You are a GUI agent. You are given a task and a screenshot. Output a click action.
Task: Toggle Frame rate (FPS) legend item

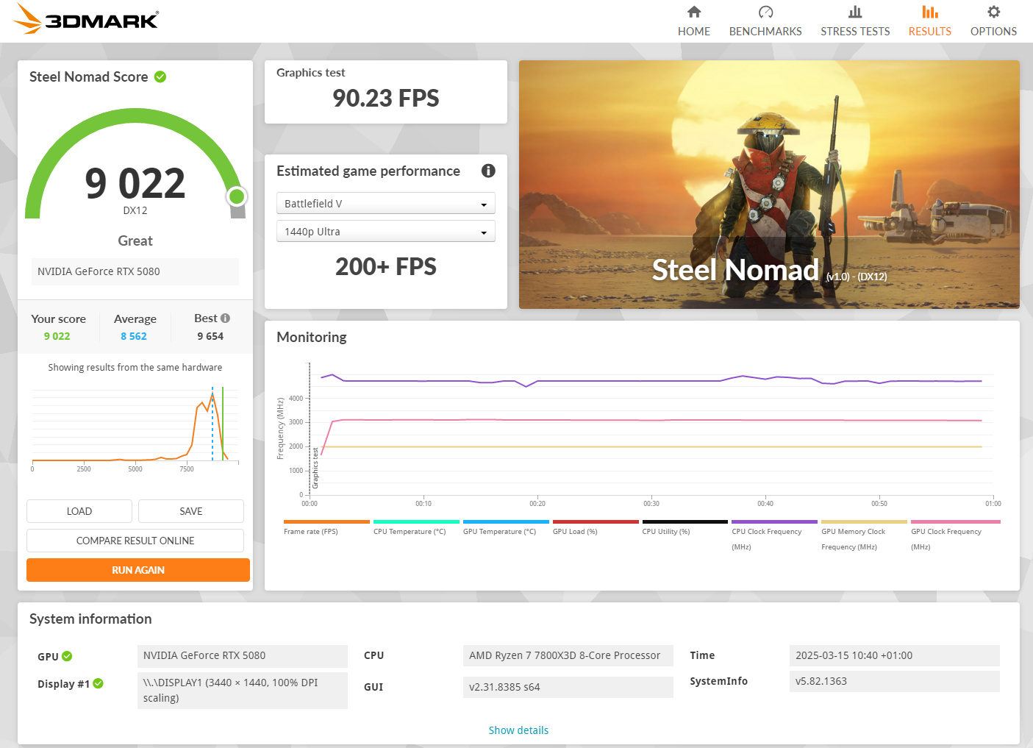[326, 527]
